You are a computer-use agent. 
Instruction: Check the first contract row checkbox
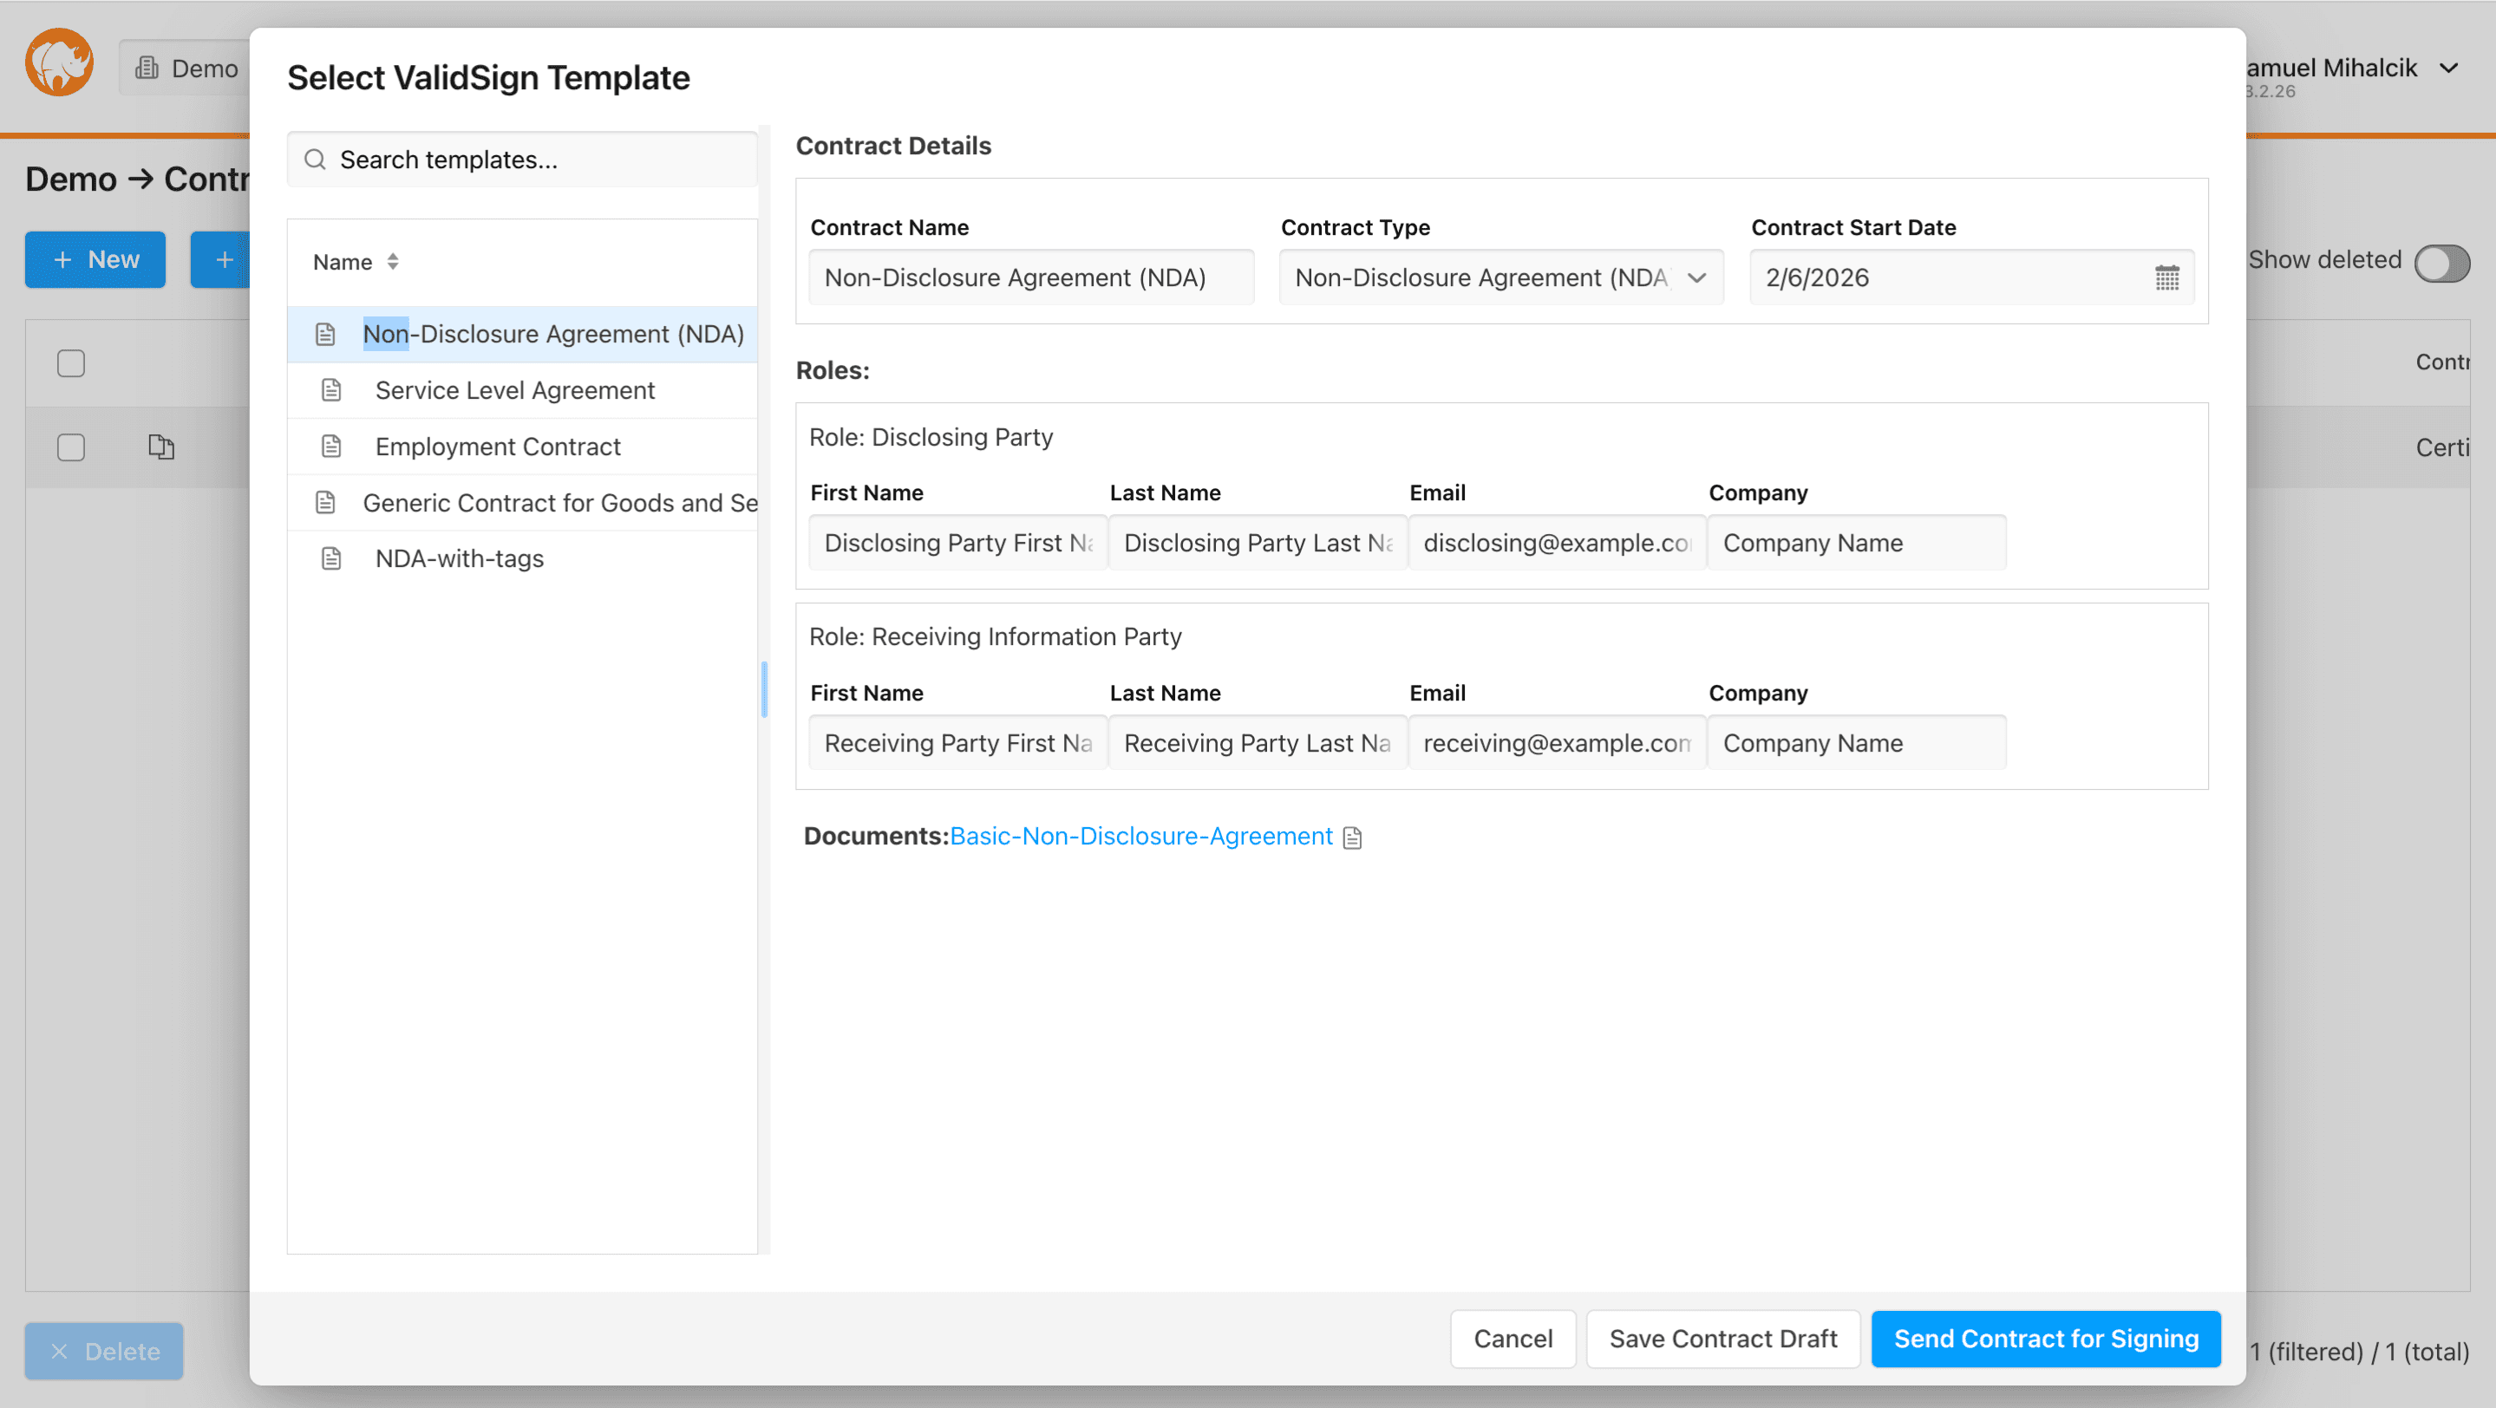[x=71, y=447]
